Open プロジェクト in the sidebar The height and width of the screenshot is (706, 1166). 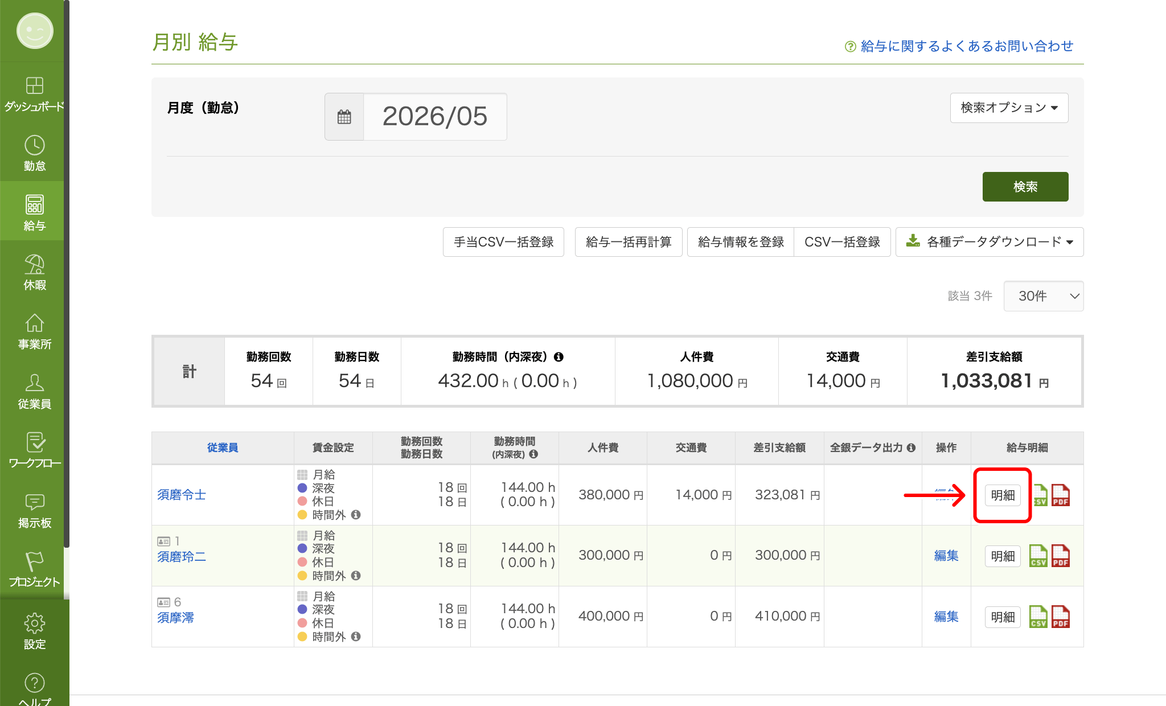point(34,569)
